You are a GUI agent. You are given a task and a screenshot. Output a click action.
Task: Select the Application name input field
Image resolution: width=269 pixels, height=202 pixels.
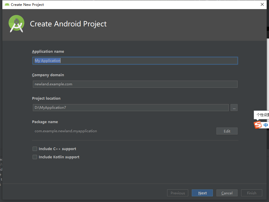tap(135, 60)
